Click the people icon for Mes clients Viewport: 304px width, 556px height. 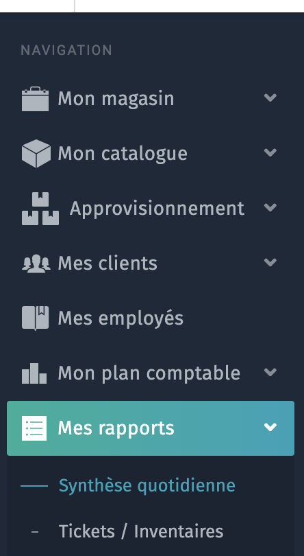(x=36, y=264)
